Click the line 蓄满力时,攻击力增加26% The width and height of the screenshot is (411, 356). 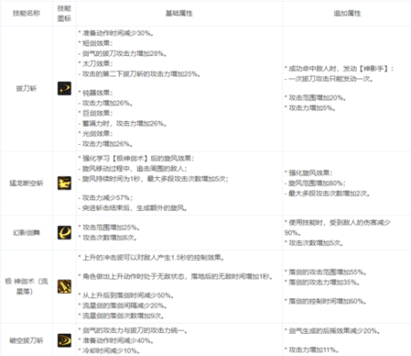pyautogui.click(x=123, y=124)
